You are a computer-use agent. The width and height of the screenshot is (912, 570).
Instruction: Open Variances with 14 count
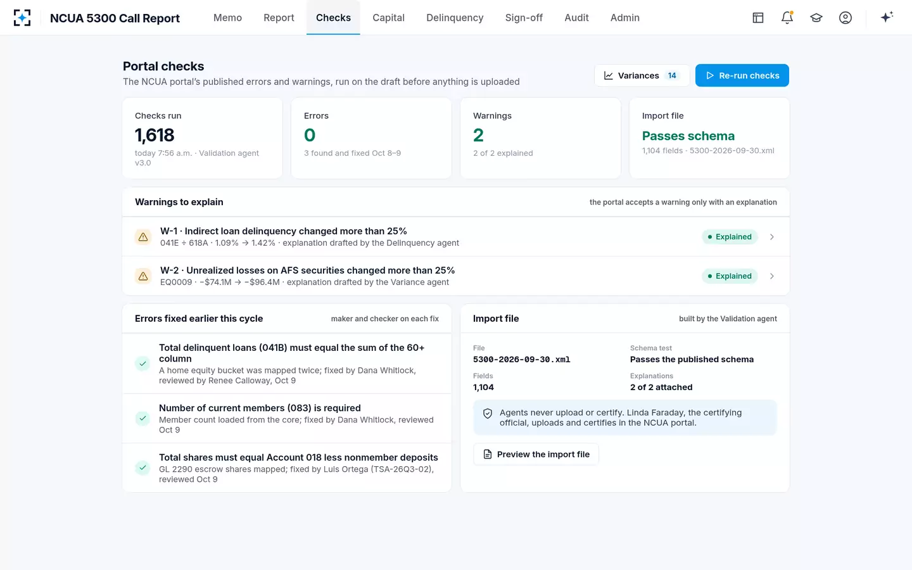[x=642, y=75]
